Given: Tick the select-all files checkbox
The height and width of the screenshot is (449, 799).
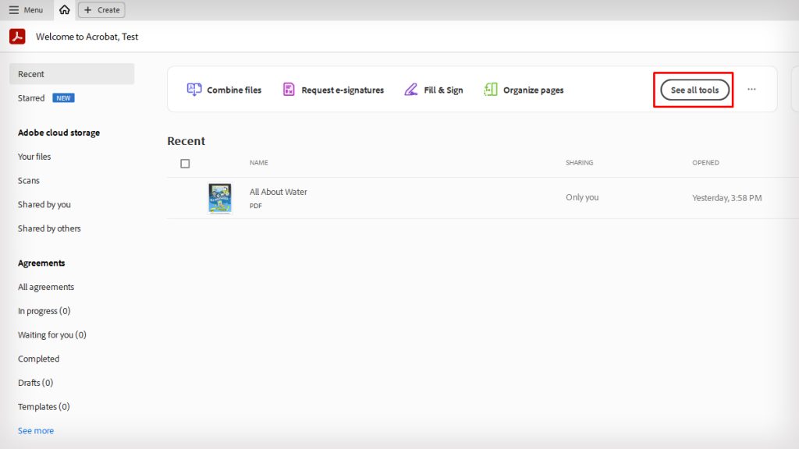Looking at the screenshot, I should [x=185, y=163].
